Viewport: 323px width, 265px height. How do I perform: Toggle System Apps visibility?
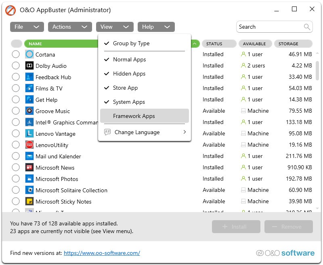pos(145,102)
